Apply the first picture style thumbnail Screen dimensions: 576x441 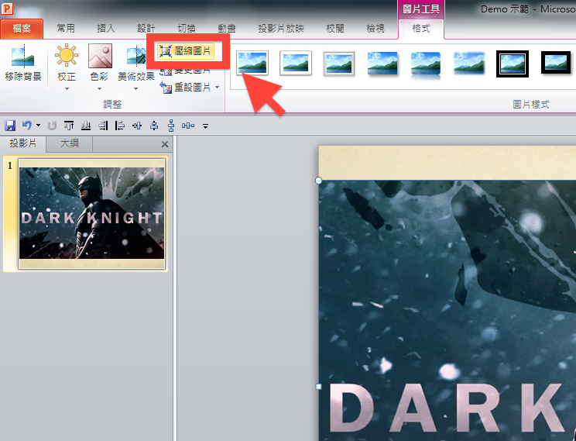252,63
